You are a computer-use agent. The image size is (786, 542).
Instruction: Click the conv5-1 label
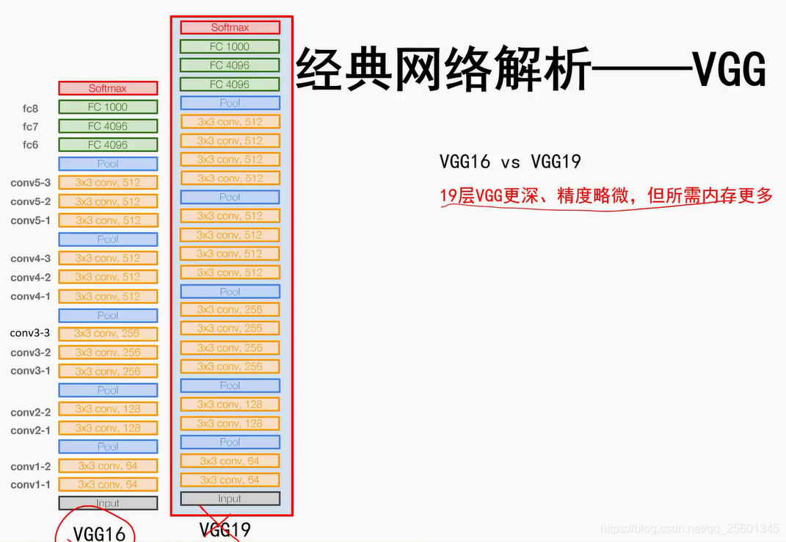point(31,220)
